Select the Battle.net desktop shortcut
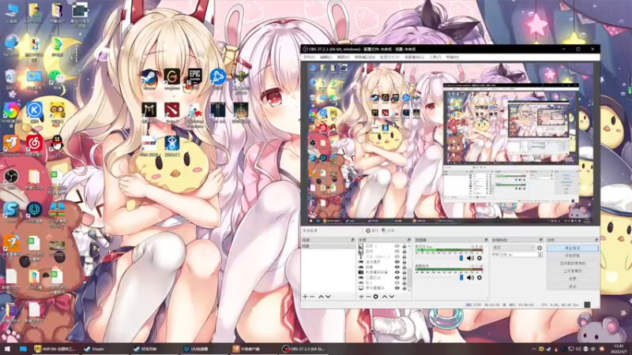 click(x=218, y=78)
